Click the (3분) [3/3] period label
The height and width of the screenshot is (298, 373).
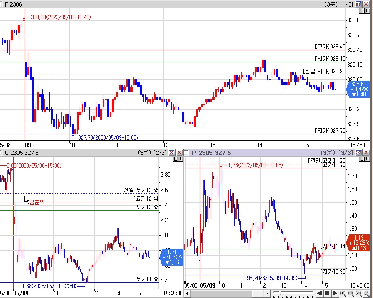(337, 153)
